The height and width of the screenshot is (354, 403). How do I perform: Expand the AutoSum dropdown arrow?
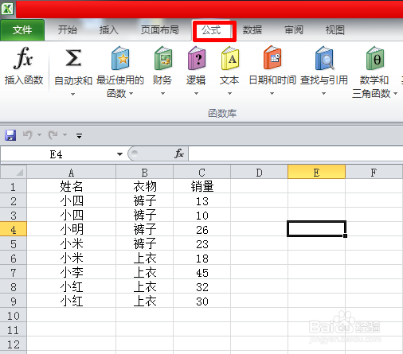pyautogui.click(x=72, y=94)
